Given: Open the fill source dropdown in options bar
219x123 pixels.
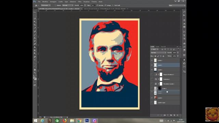Looking at the screenshot, I should [x=46, y=5].
